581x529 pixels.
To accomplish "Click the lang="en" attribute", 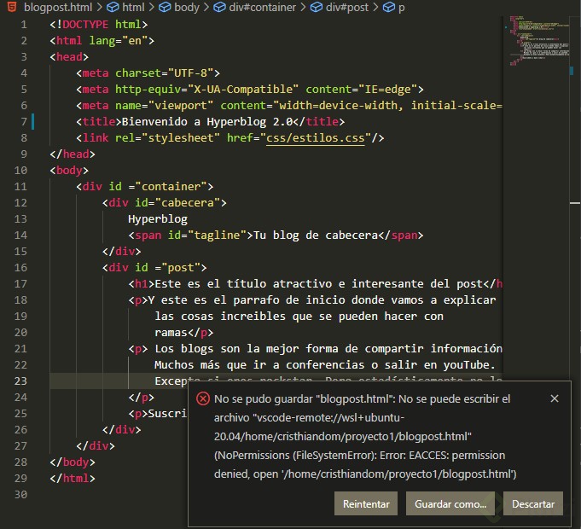I will 119,40.
